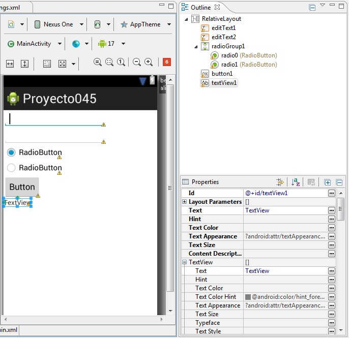Open the AppTheme theme dropdown
This screenshot has height=338, width=349.
point(169,24)
